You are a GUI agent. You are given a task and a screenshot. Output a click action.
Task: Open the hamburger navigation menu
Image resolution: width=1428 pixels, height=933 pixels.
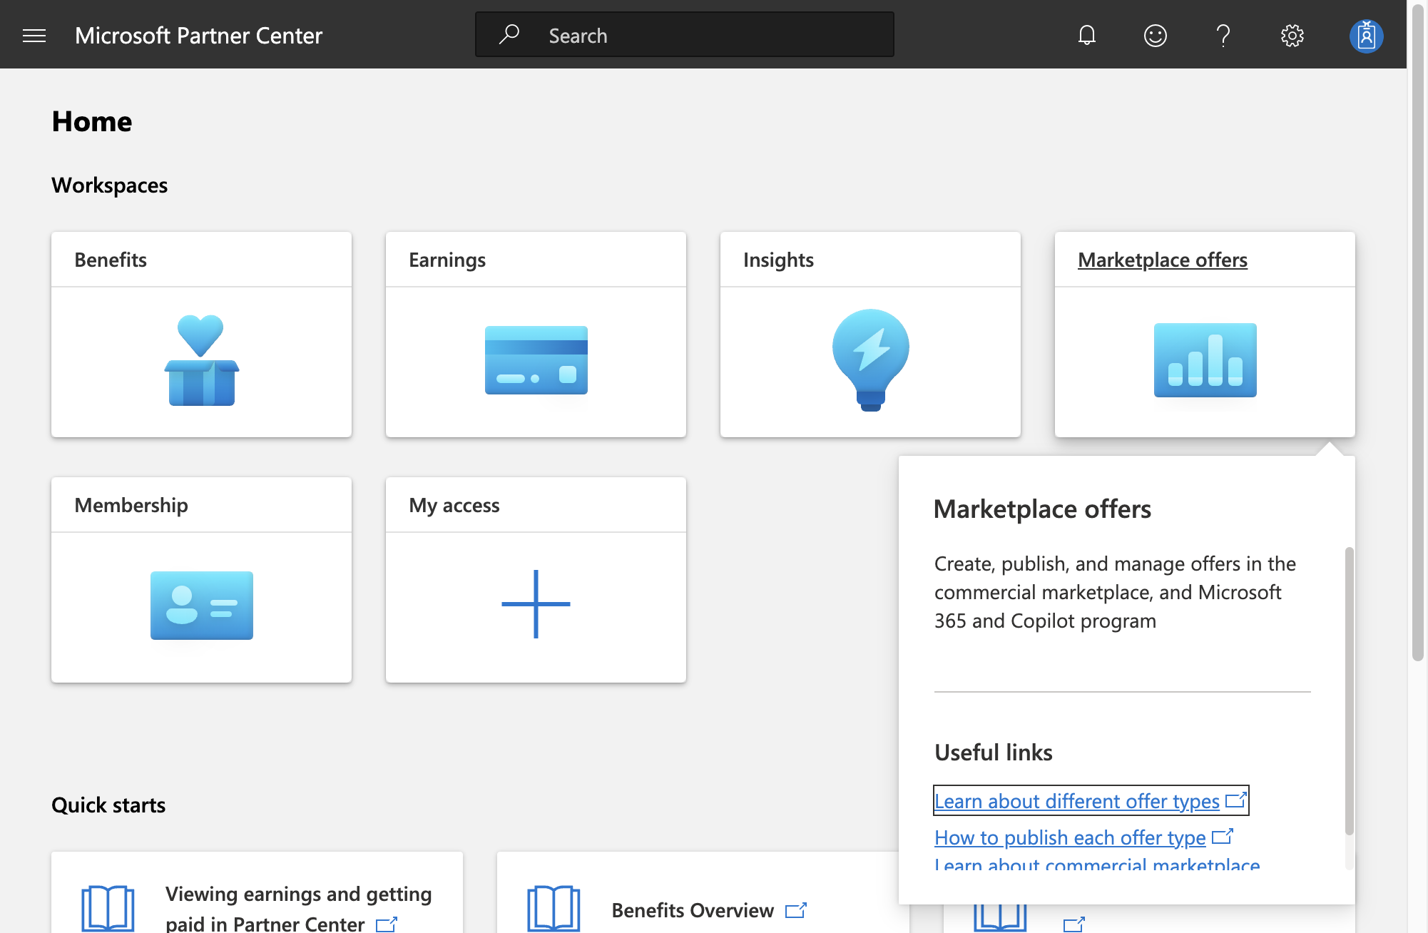34,36
